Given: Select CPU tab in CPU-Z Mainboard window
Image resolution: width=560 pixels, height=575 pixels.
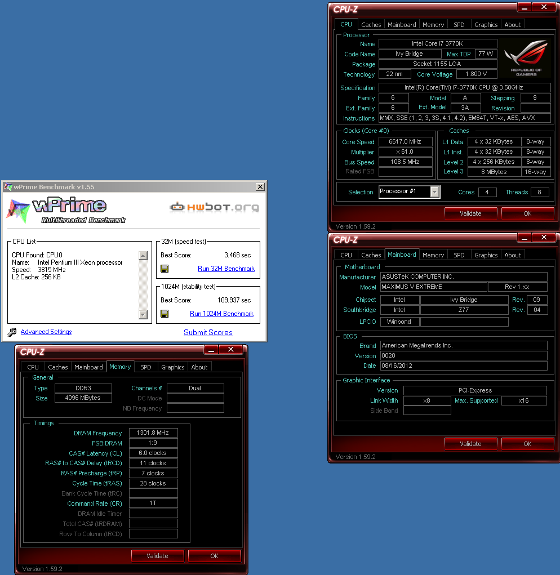Looking at the screenshot, I should [x=346, y=255].
